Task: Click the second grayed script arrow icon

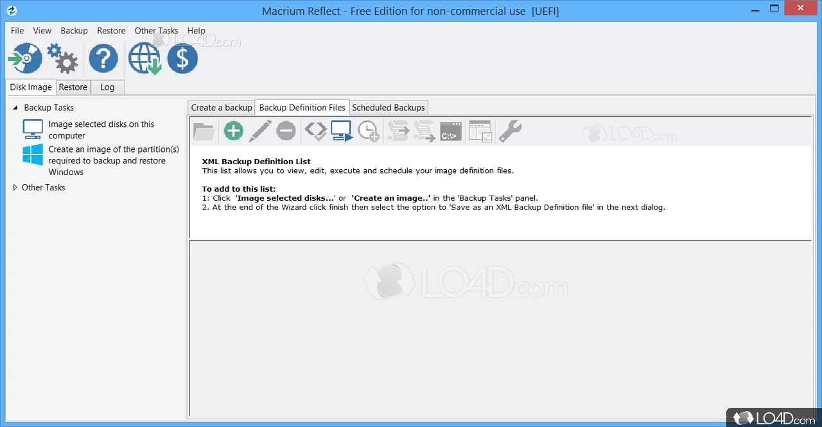Action: pos(424,131)
